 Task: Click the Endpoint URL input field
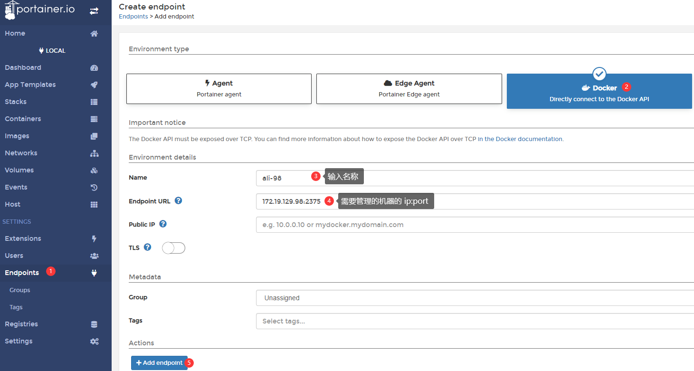(475, 201)
